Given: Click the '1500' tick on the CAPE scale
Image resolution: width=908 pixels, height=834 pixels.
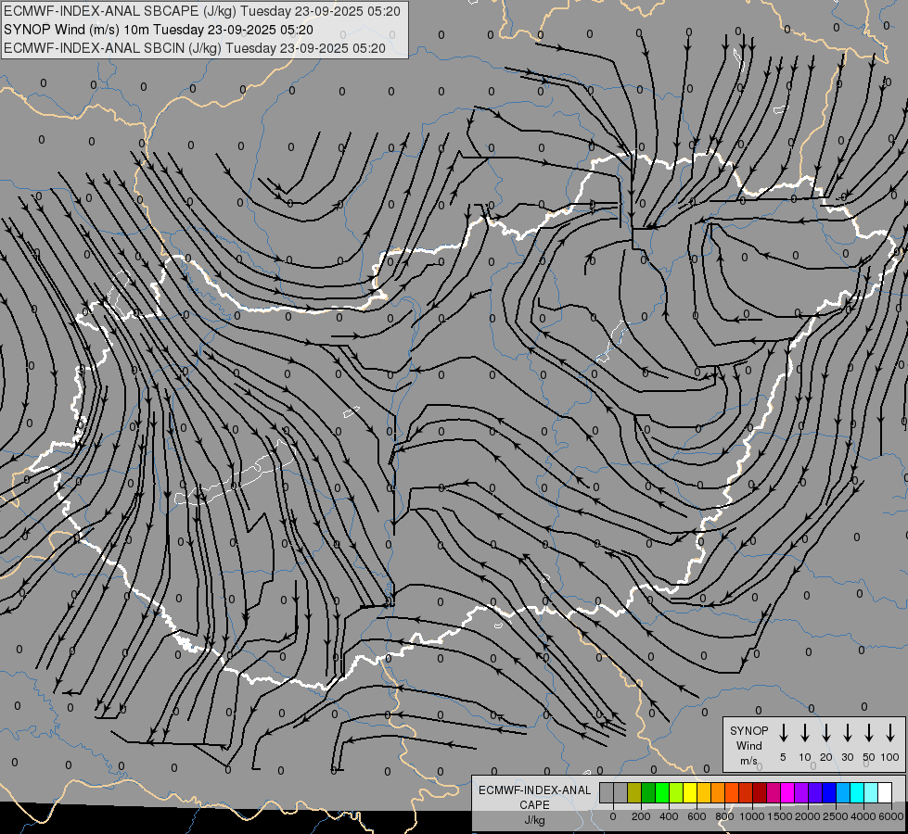Looking at the screenshot, I should (780, 816).
